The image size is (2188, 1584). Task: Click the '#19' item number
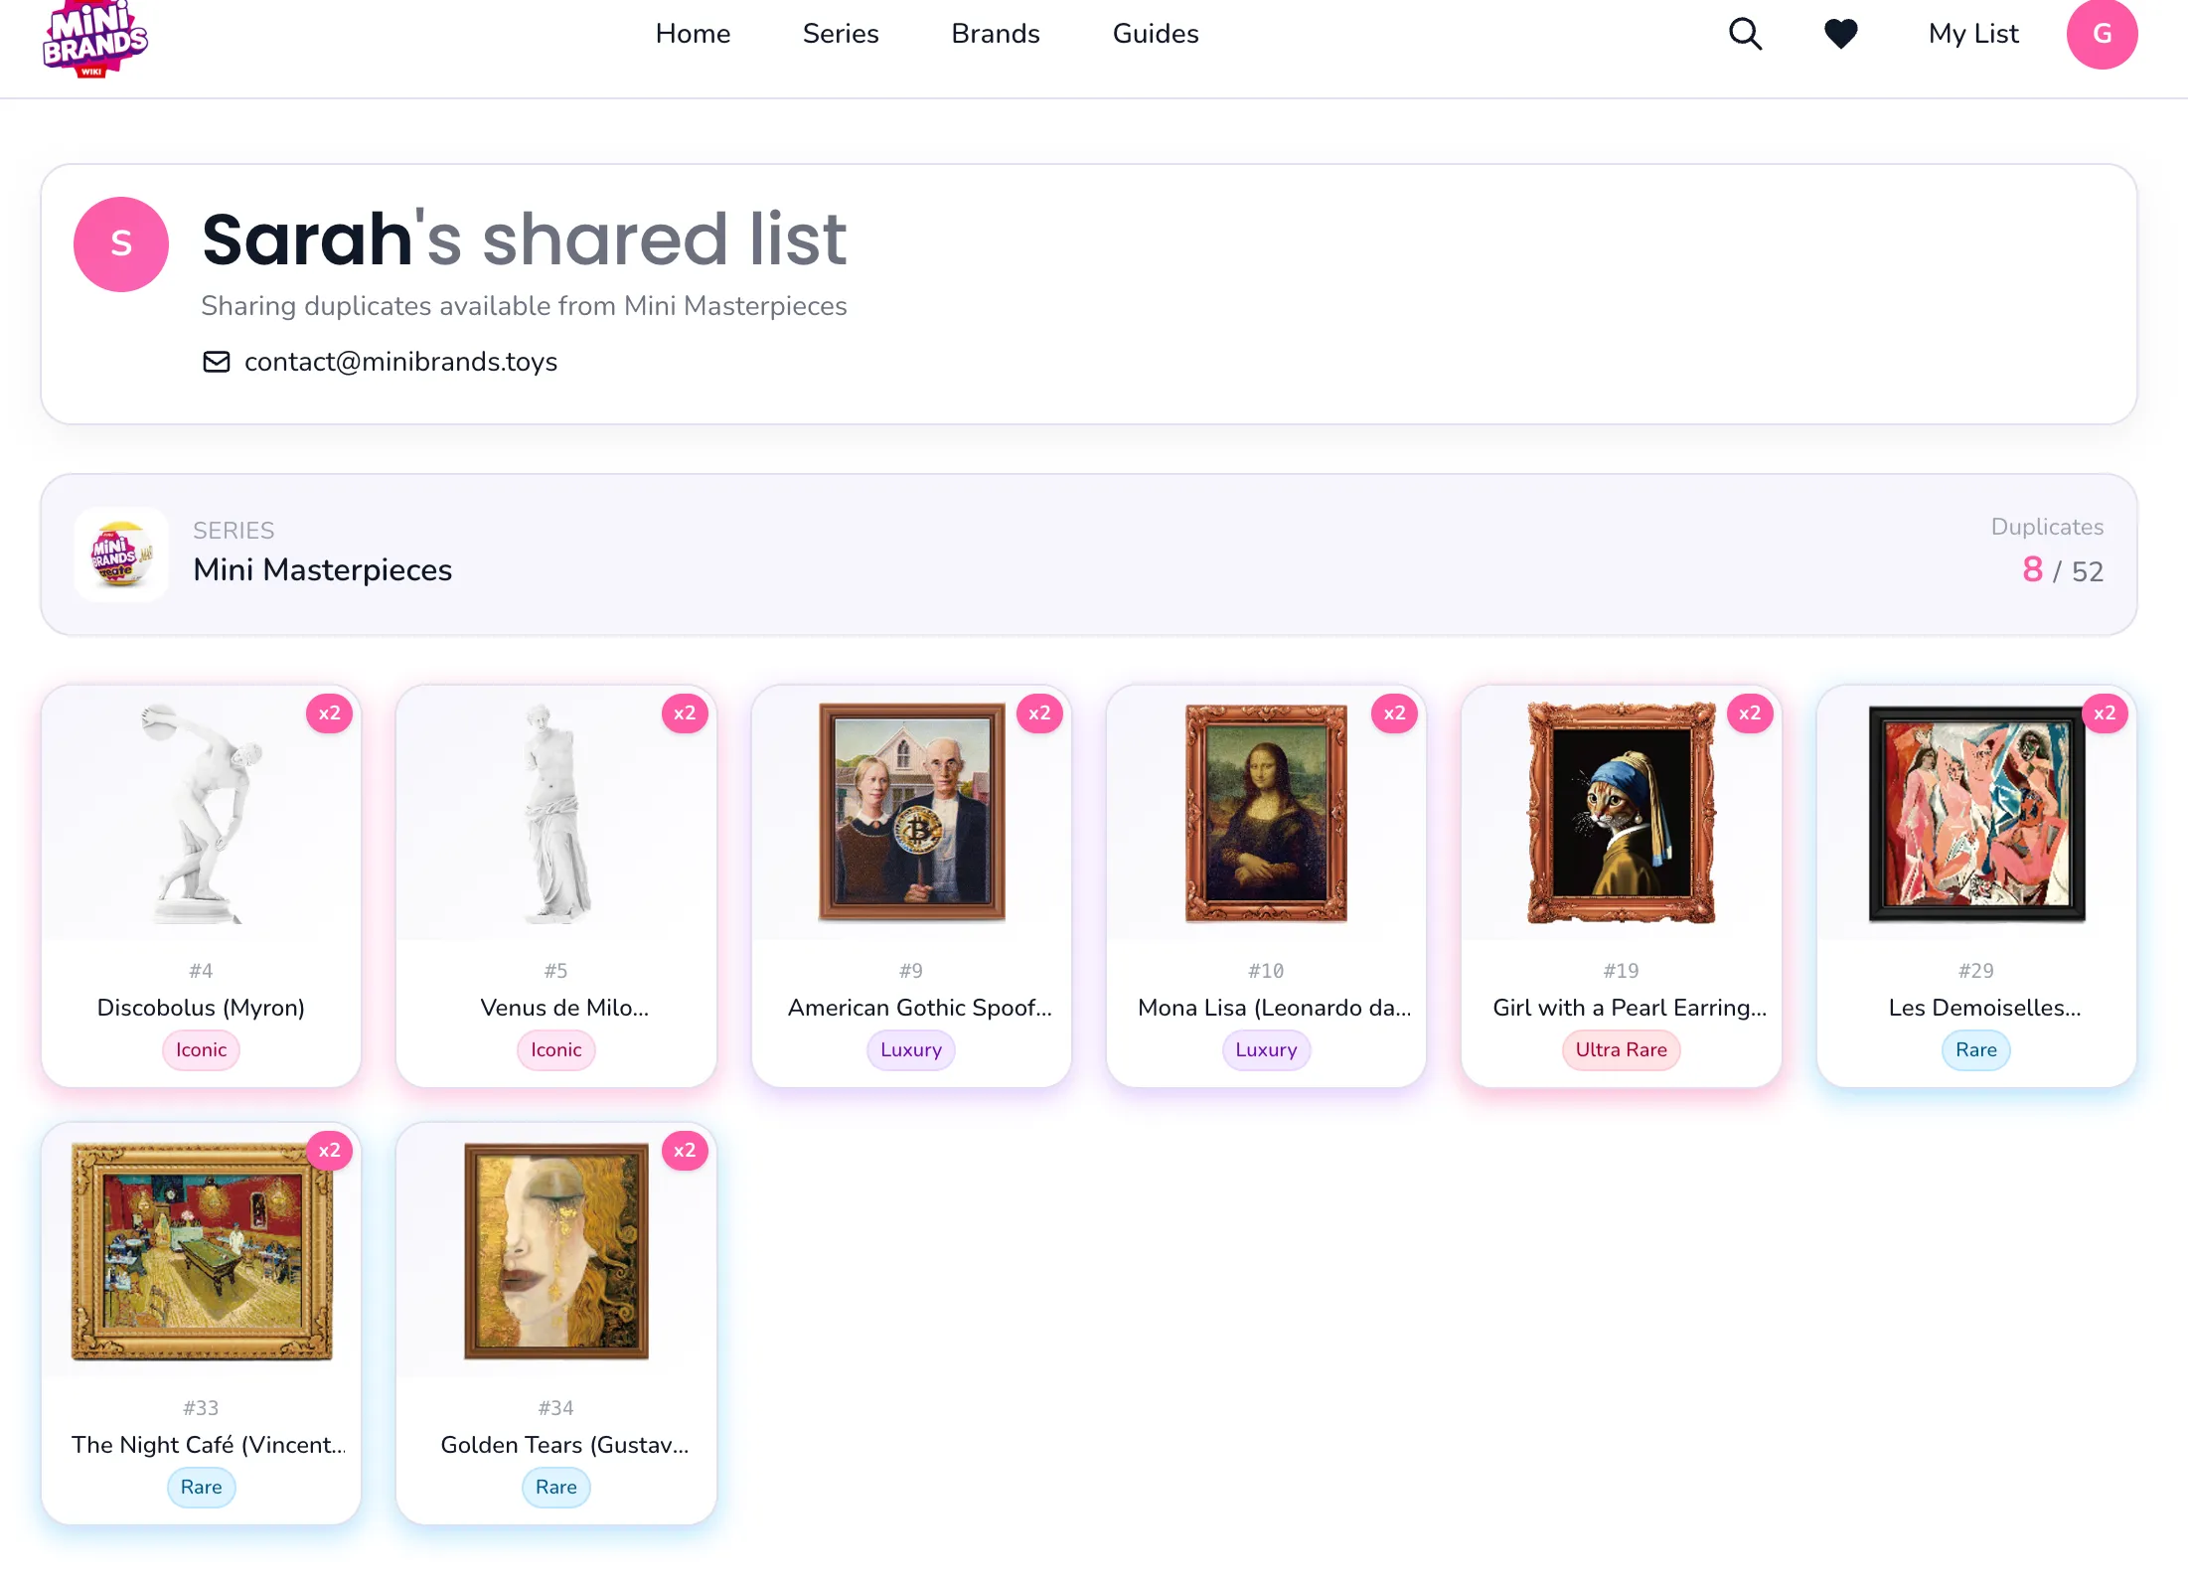1622,971
